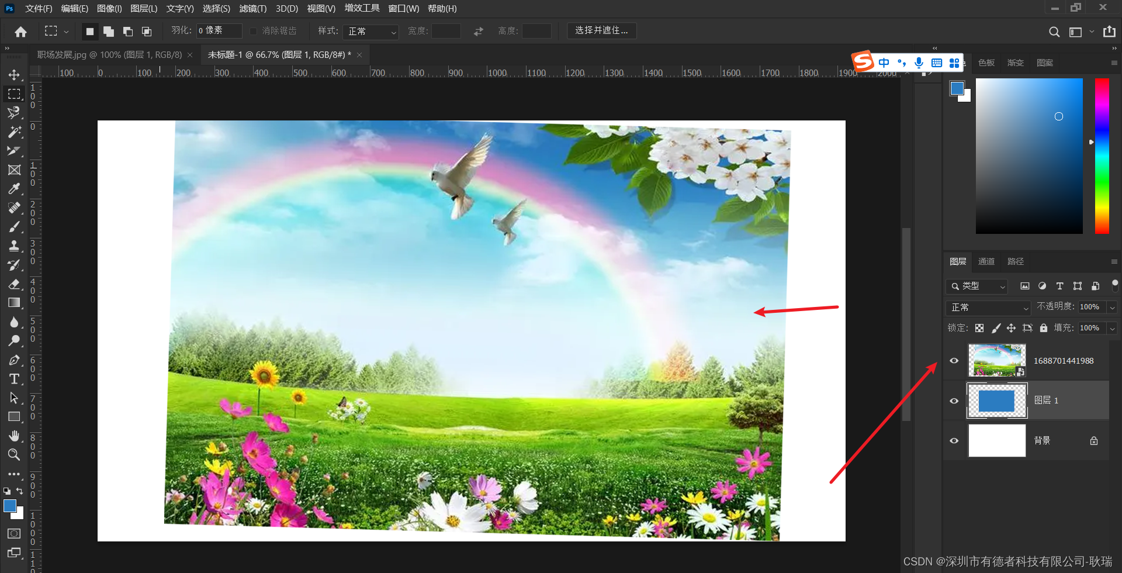
Task: Open the layer filter 类型 dropdown
Action: tap(976, 286)
